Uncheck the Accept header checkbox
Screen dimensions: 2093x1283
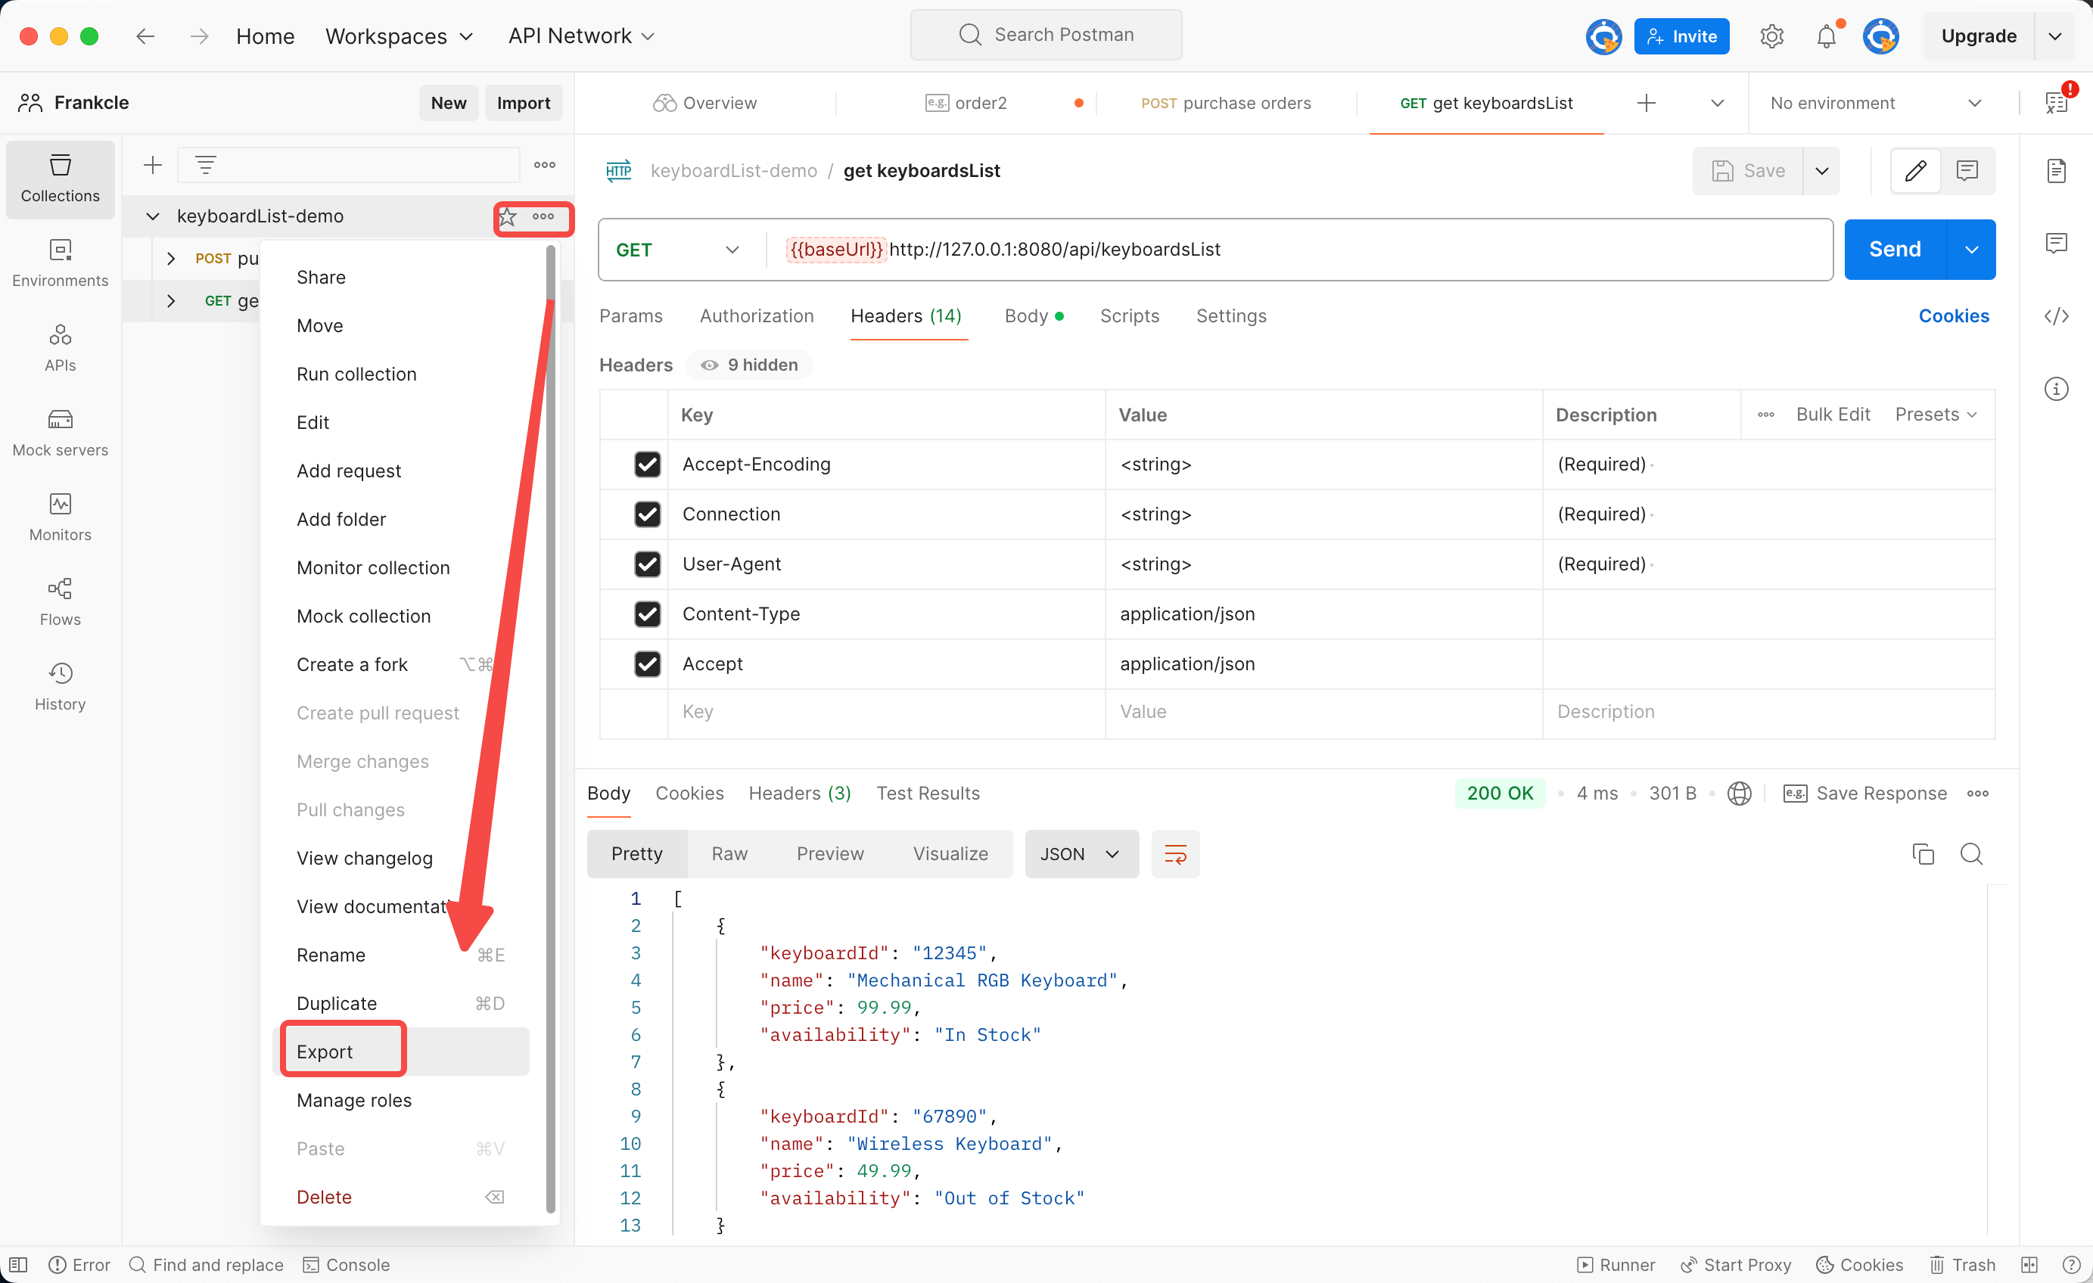647,664
